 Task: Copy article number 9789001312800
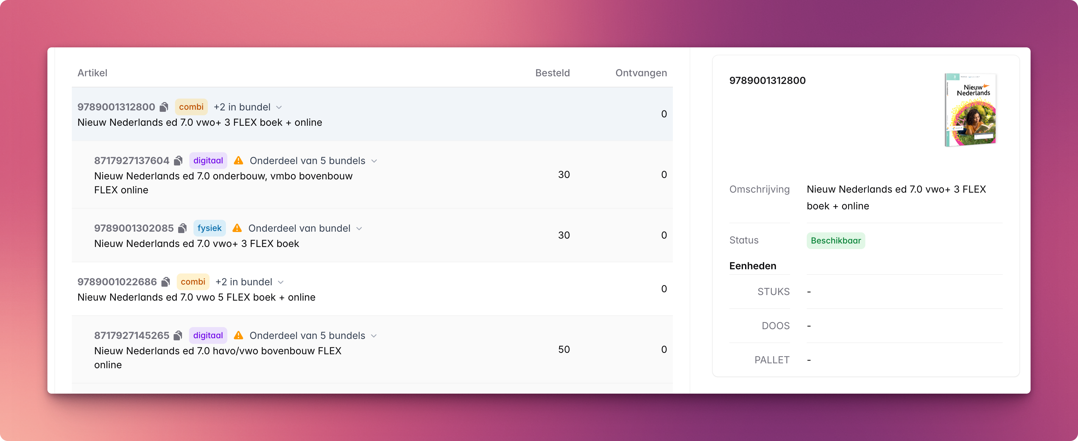click(x=164, y=107)
